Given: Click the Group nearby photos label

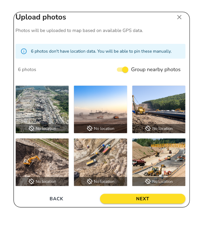Looking at the screenshot, I should tap(156, 69).
